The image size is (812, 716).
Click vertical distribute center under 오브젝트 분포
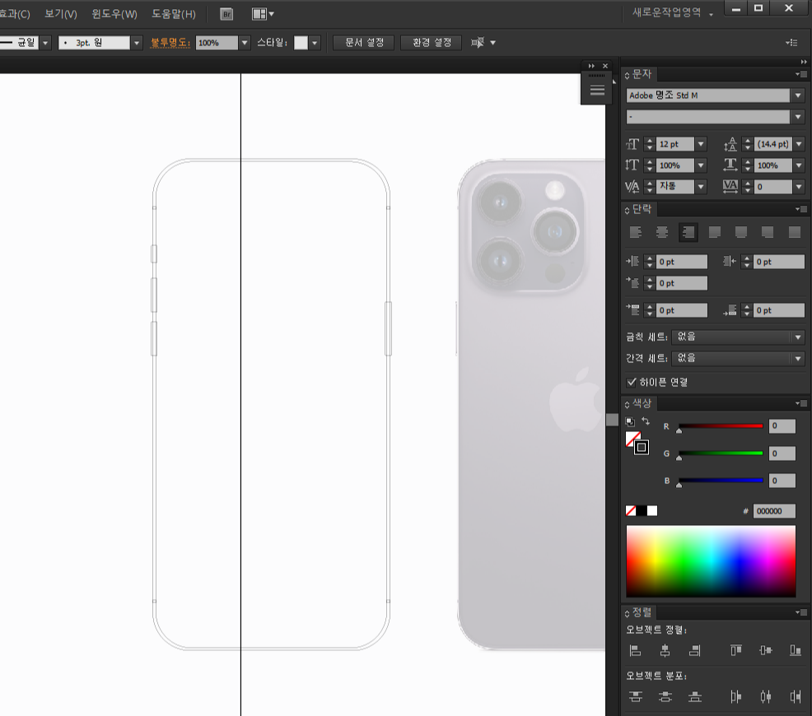coord(665,697)
